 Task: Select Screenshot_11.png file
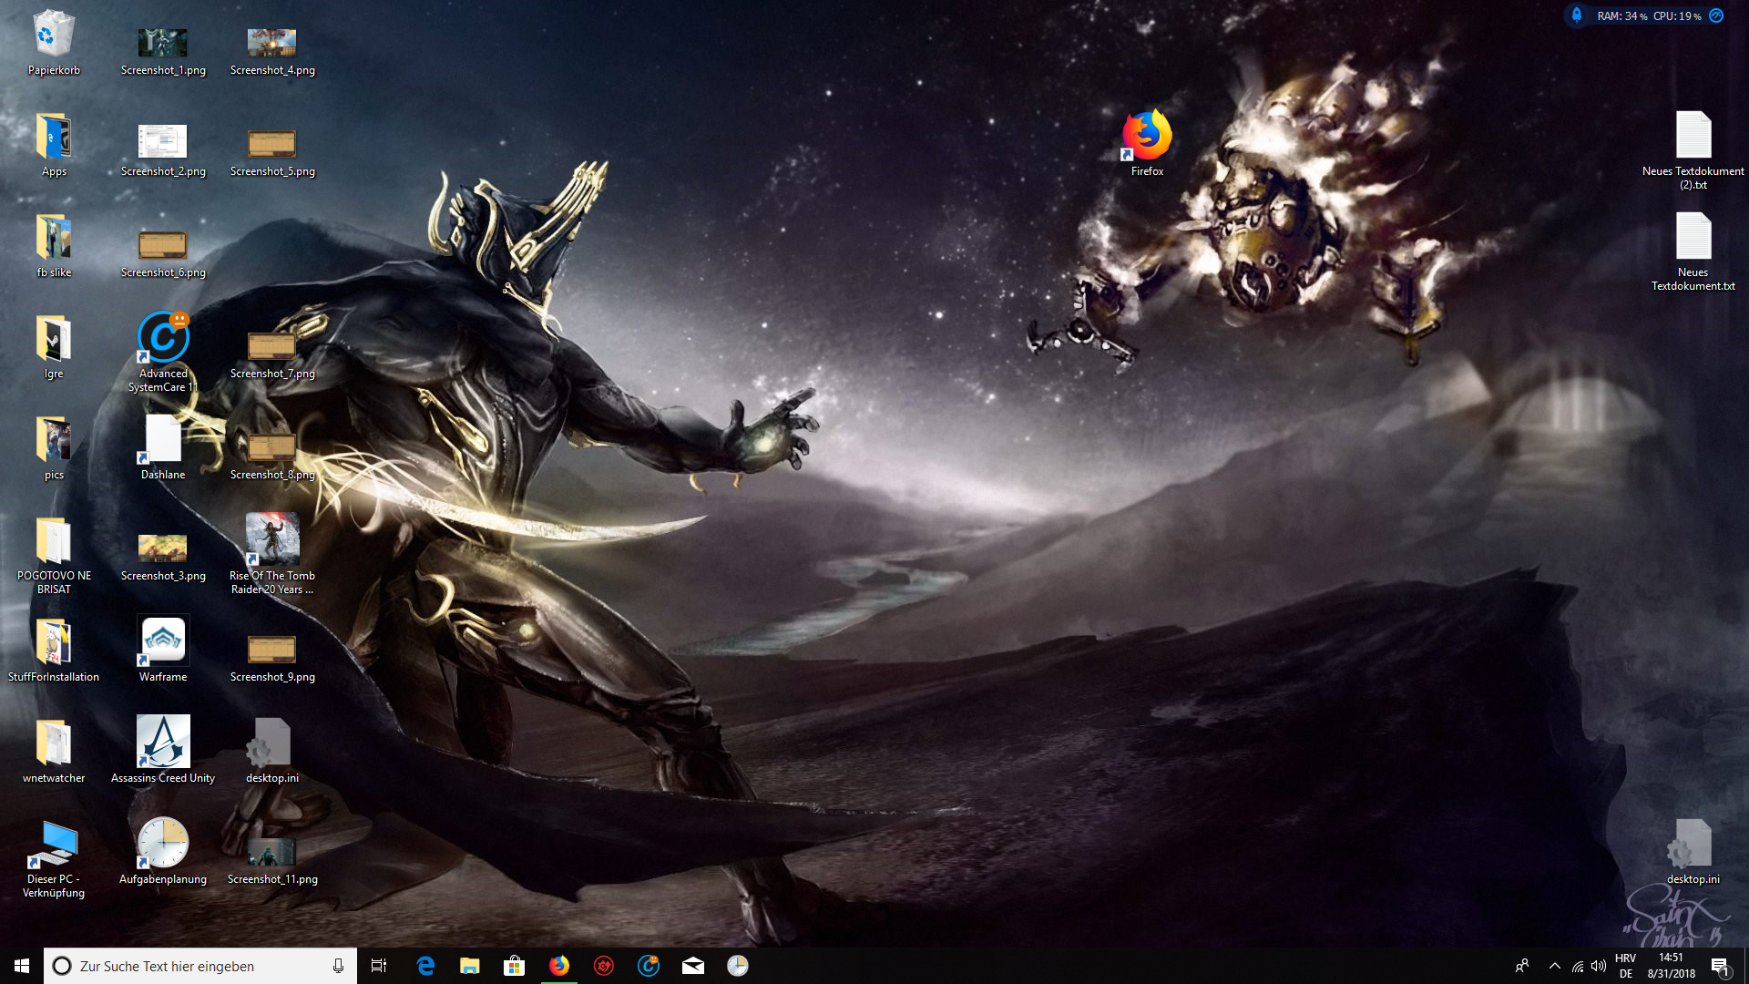point(272,860)
